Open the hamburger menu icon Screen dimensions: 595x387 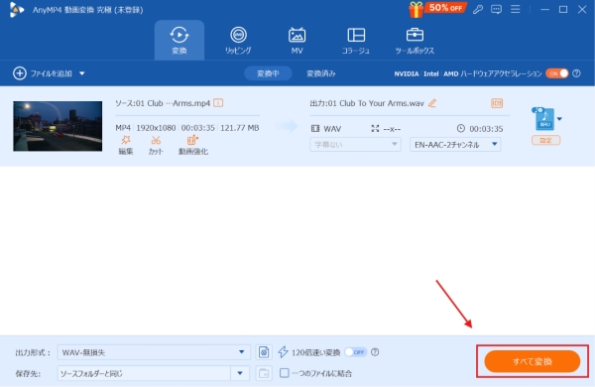(515, 9)
